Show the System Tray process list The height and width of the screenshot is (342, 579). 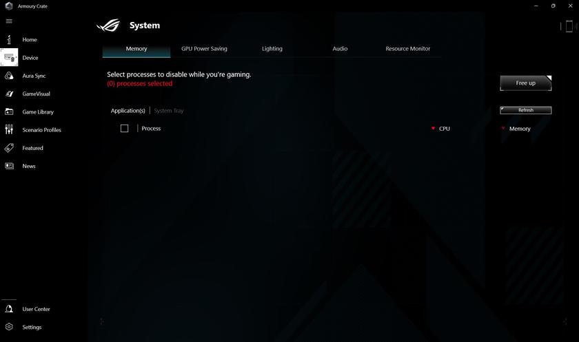[169, 111]
